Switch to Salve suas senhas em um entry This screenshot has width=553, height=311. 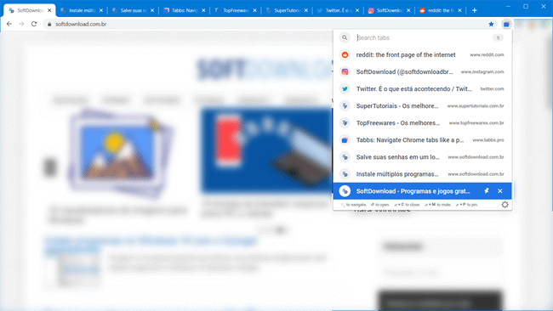pyautogui.click(x=422, y=157)
